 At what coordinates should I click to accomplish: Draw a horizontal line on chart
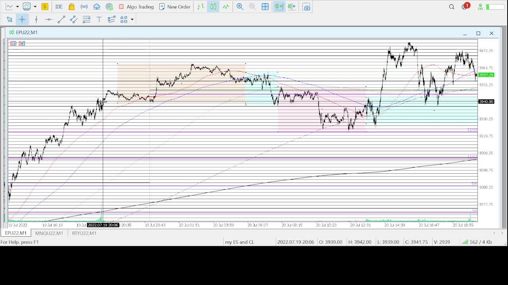point(48,19)
